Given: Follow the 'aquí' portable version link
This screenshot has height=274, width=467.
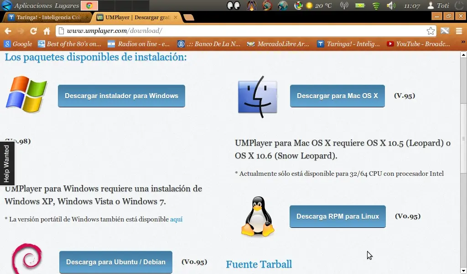Looking at the screenshot, I should (x=176, y=220).
